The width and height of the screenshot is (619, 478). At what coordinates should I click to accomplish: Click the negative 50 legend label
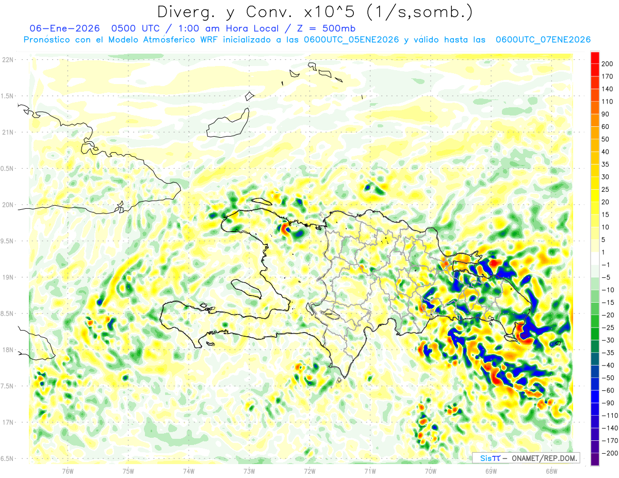point(609,378)
